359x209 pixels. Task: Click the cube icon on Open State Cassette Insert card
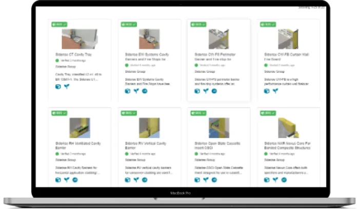(x=197, y=180)
